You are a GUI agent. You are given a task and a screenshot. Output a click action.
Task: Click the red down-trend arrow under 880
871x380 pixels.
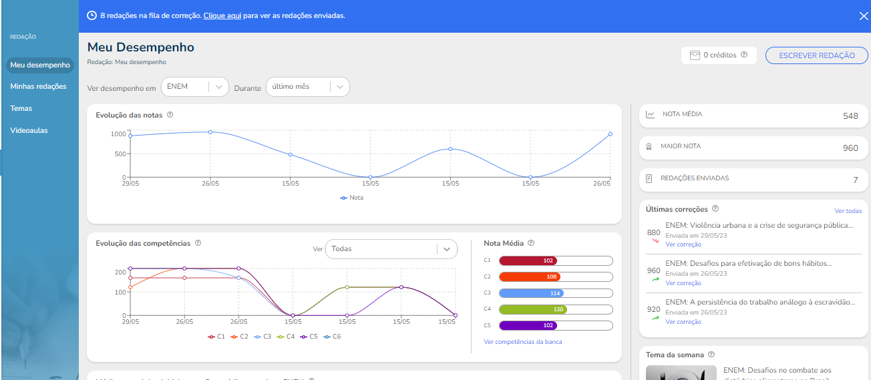(x=655, y=240)
